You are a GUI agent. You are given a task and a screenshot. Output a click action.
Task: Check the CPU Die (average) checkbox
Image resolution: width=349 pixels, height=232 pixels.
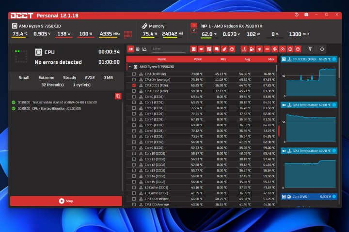tap(134, 79)
